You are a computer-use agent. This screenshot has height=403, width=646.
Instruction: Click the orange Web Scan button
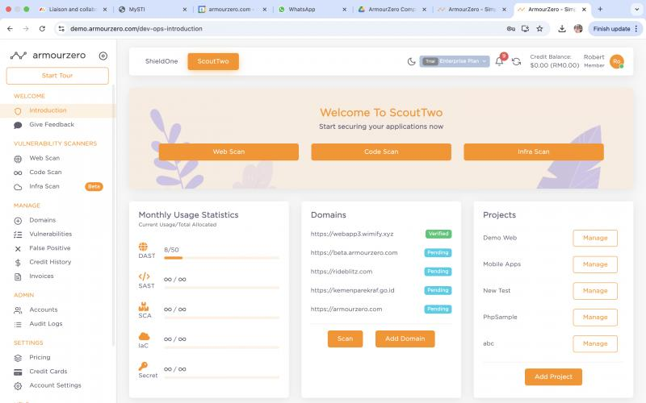pyautogui.click(x=229, y=152)
